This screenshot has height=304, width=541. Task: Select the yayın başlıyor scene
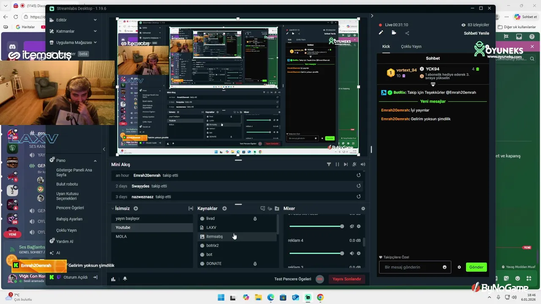click(152, 218)
